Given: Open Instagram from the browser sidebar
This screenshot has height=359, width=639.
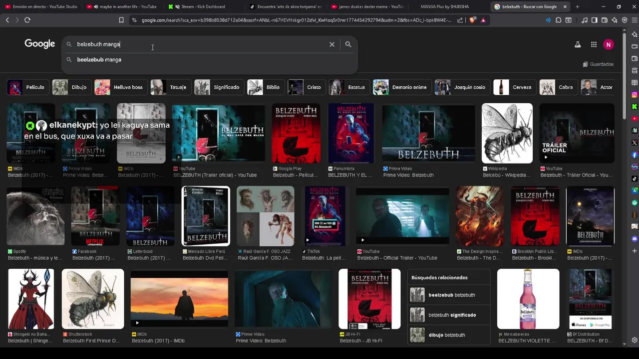Looking at the screenshot, I should click(635, 94).
